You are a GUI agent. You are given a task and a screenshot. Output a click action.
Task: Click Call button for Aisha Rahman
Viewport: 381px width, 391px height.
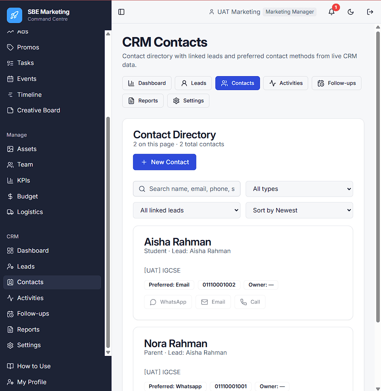(x=250, y=302)
